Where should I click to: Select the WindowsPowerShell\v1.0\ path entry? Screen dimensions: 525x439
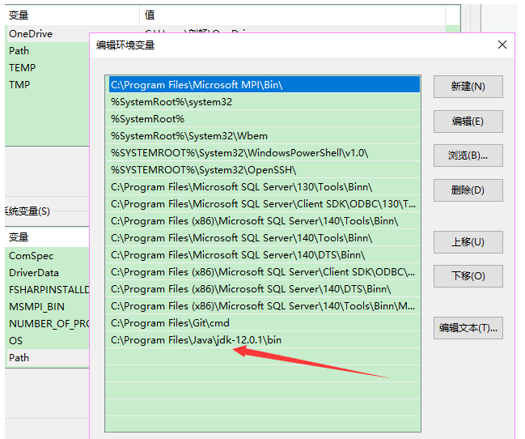(265, 153)
